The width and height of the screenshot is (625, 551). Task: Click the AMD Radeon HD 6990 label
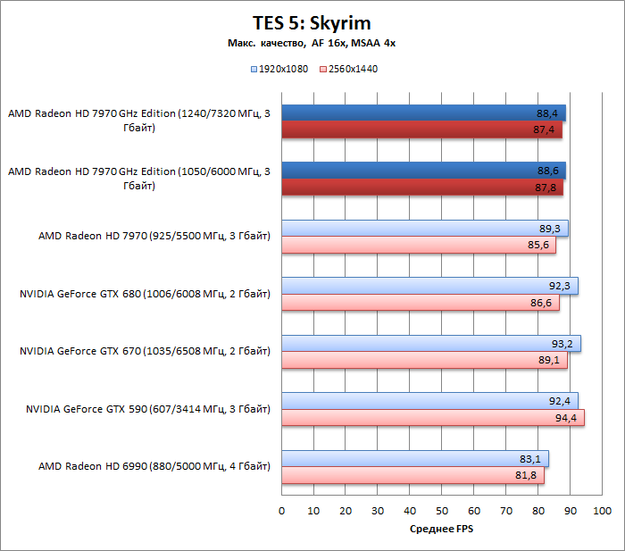(x=154, y=467)
